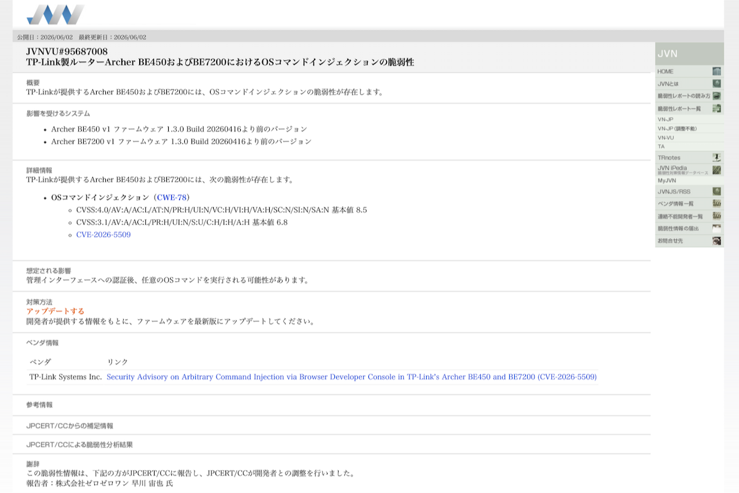
Task: Click the ベンダ情報 heading
Action: 42,342
